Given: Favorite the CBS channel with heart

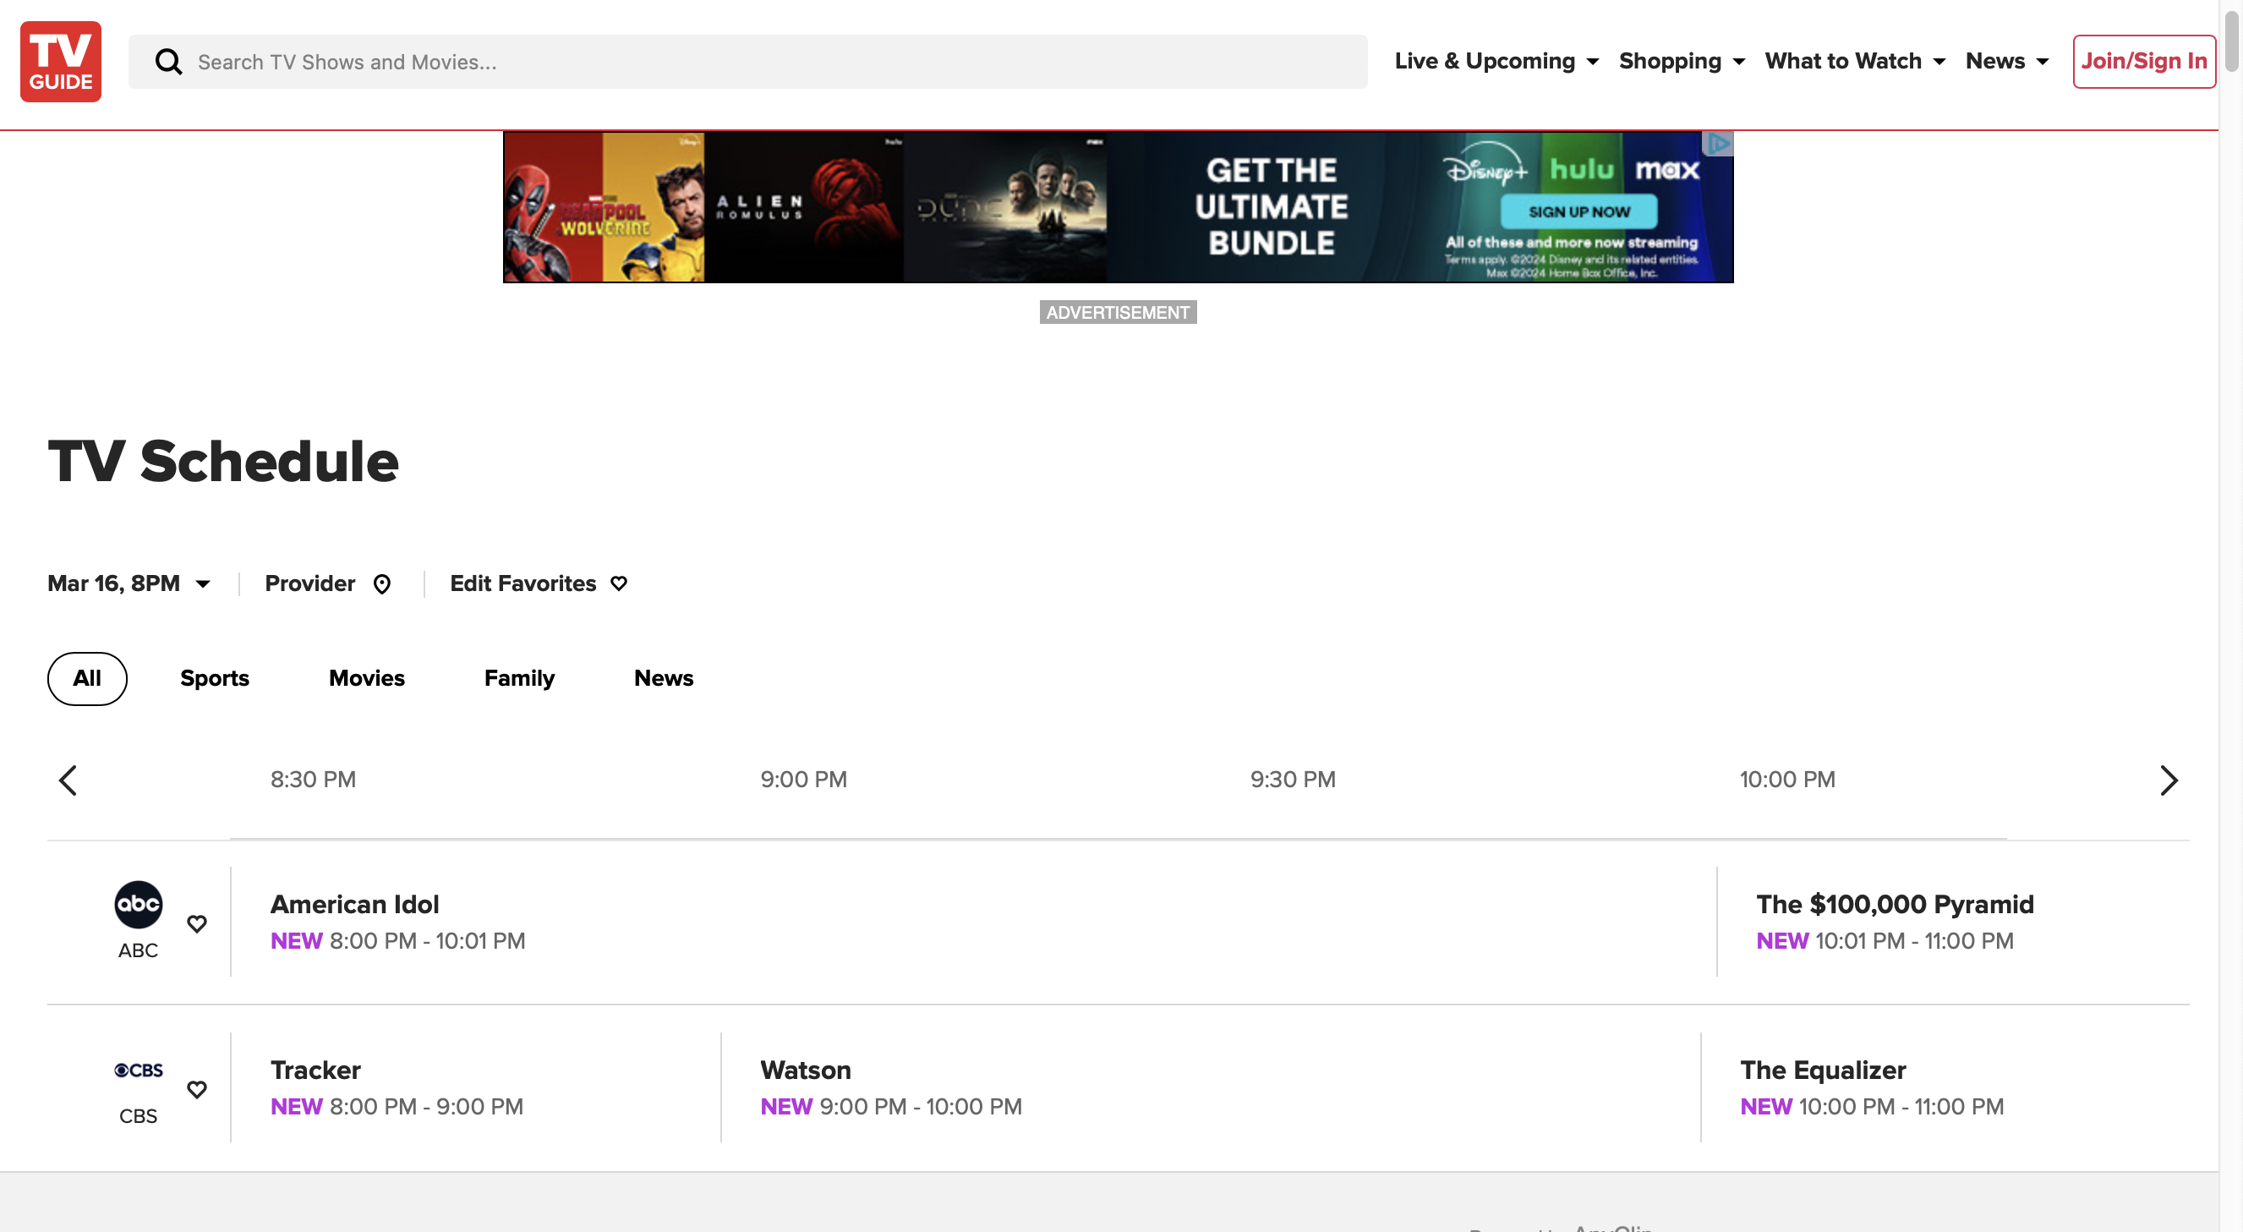Looking at the screenshot, I should pyautogui.click(x=197, y=1088).
